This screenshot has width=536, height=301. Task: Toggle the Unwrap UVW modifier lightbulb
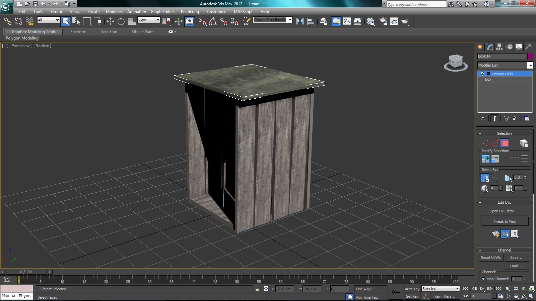(482, 74)
